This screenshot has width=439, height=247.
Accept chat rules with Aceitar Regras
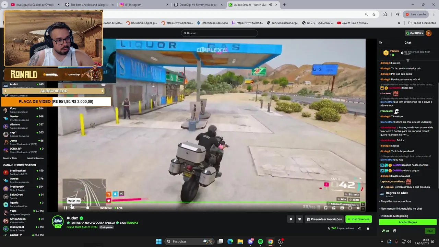[x=408, y=222]
